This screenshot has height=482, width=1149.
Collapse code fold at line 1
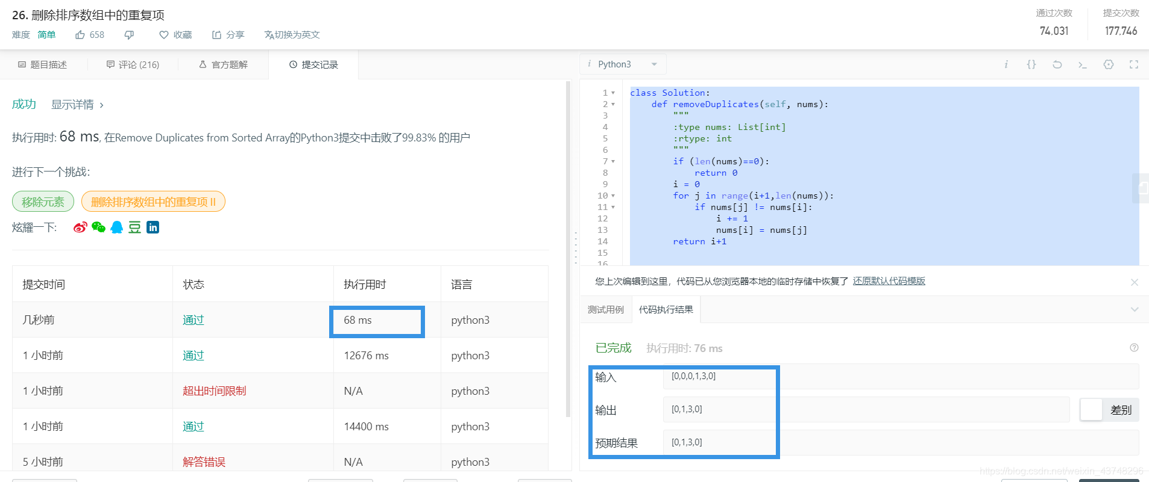pos(613,93)
